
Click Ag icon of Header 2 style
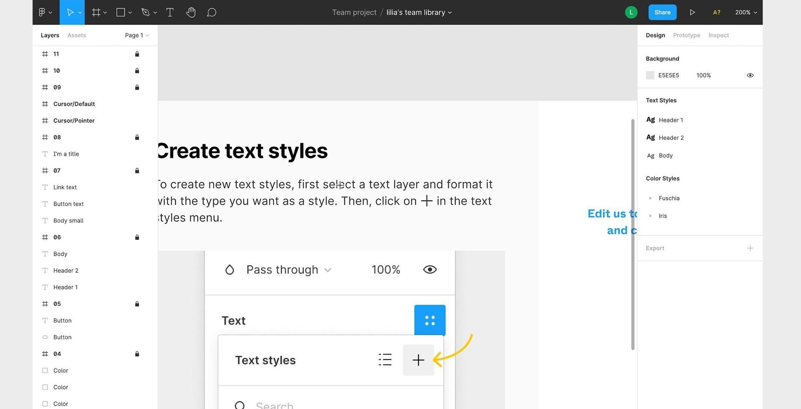pos(650,137)
